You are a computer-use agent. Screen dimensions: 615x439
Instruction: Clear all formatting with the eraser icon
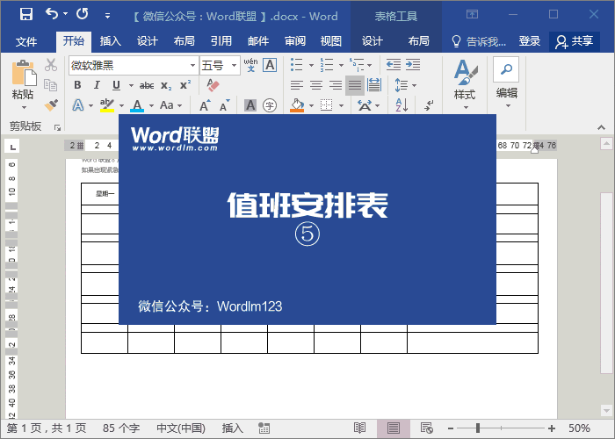213,85
